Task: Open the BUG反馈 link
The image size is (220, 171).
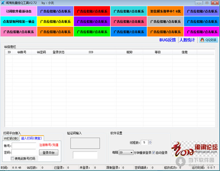Action: (168, 40)
